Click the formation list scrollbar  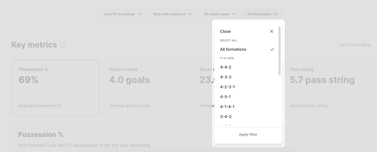(280, 51)
